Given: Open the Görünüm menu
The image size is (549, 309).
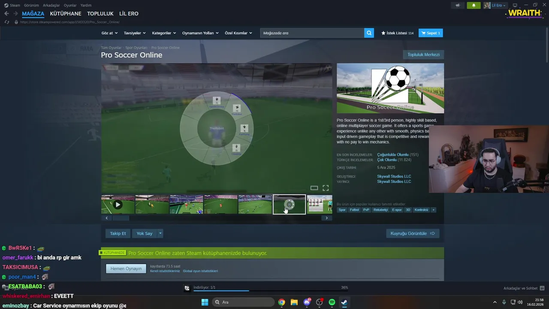Looking at the screenshot, I should point(31,5).
